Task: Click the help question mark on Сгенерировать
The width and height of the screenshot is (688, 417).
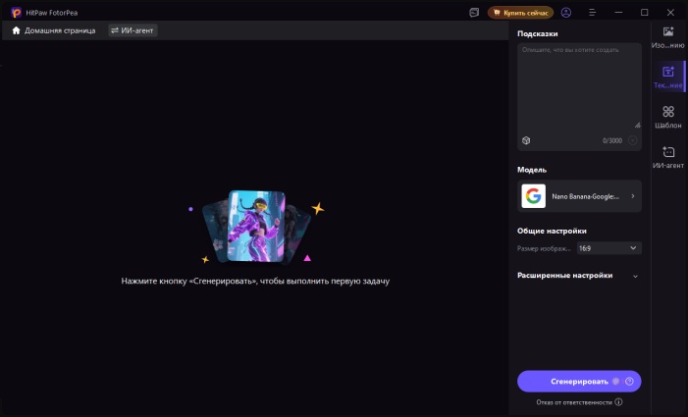Action: [x=630, y=382]
